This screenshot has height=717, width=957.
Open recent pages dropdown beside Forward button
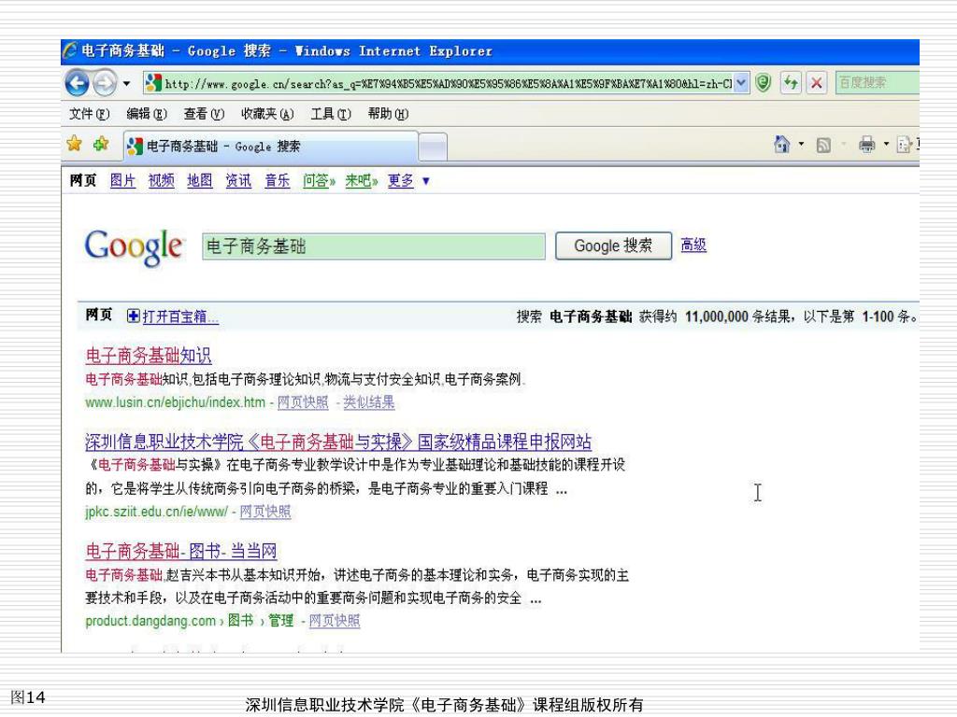tap(126, 83)
